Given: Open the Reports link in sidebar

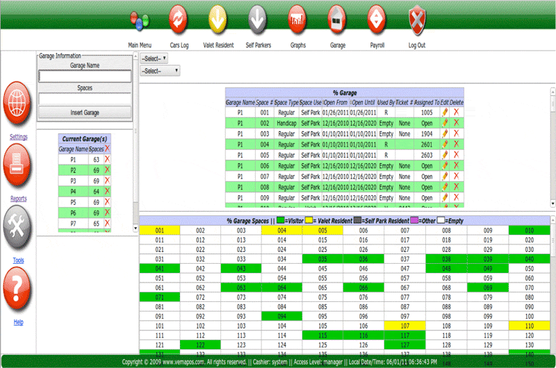Looking at the screenshot, I should click(x=19, y=199).
